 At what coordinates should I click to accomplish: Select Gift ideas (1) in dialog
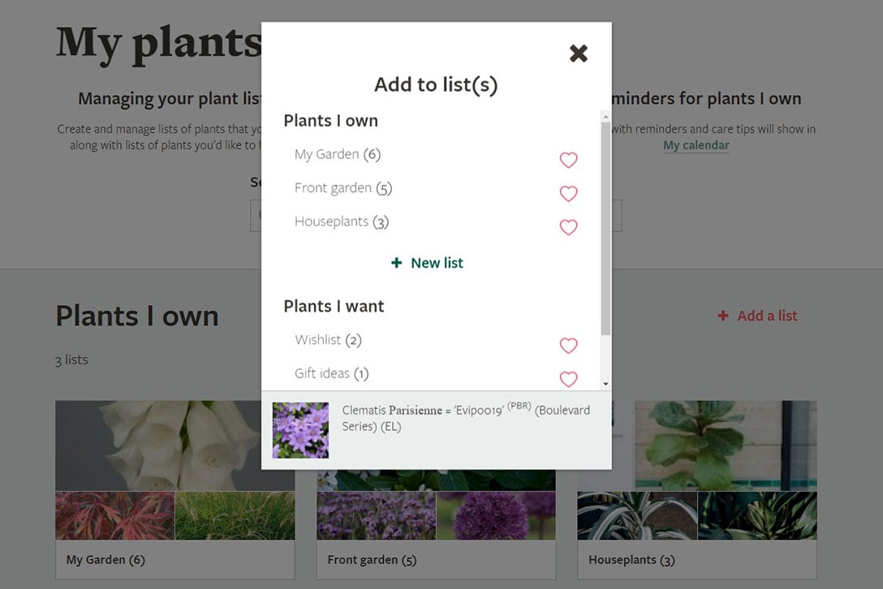pos(331,373)
